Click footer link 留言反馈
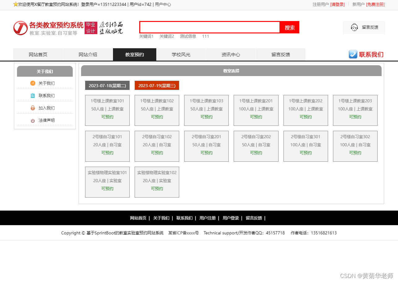Viewport: 398px width, 282px height. tap(254, 218)
